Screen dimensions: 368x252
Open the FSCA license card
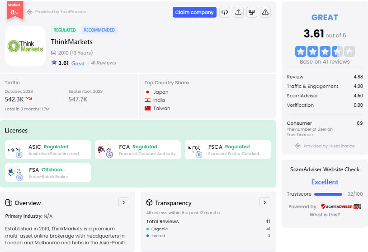click(x=228, y=150)
